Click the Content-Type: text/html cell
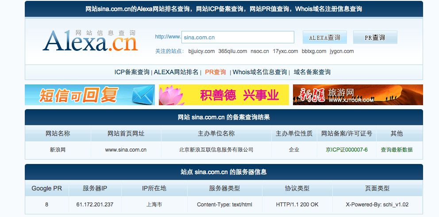This screenshot has width=439, height=217. [x=224, y=205]
